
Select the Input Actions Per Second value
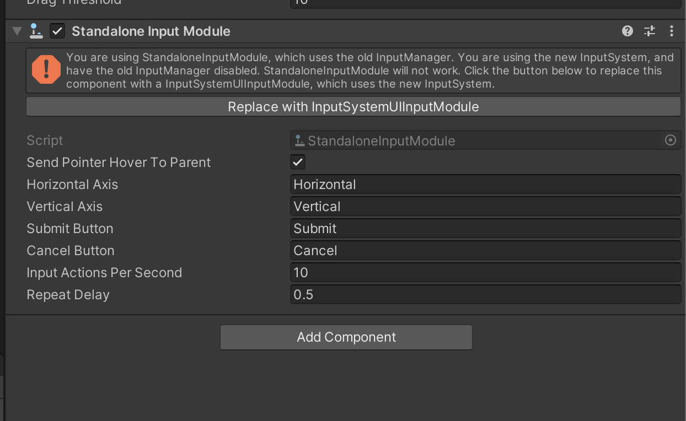pyautogui.click(x=485, y=272)
